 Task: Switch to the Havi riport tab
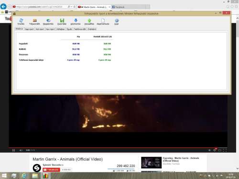(50, 29)
